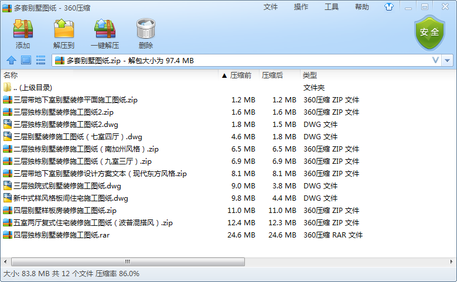Click the green 安全 shield badge
This screenshot has width=457, height=282.
[x=429, y=33]
